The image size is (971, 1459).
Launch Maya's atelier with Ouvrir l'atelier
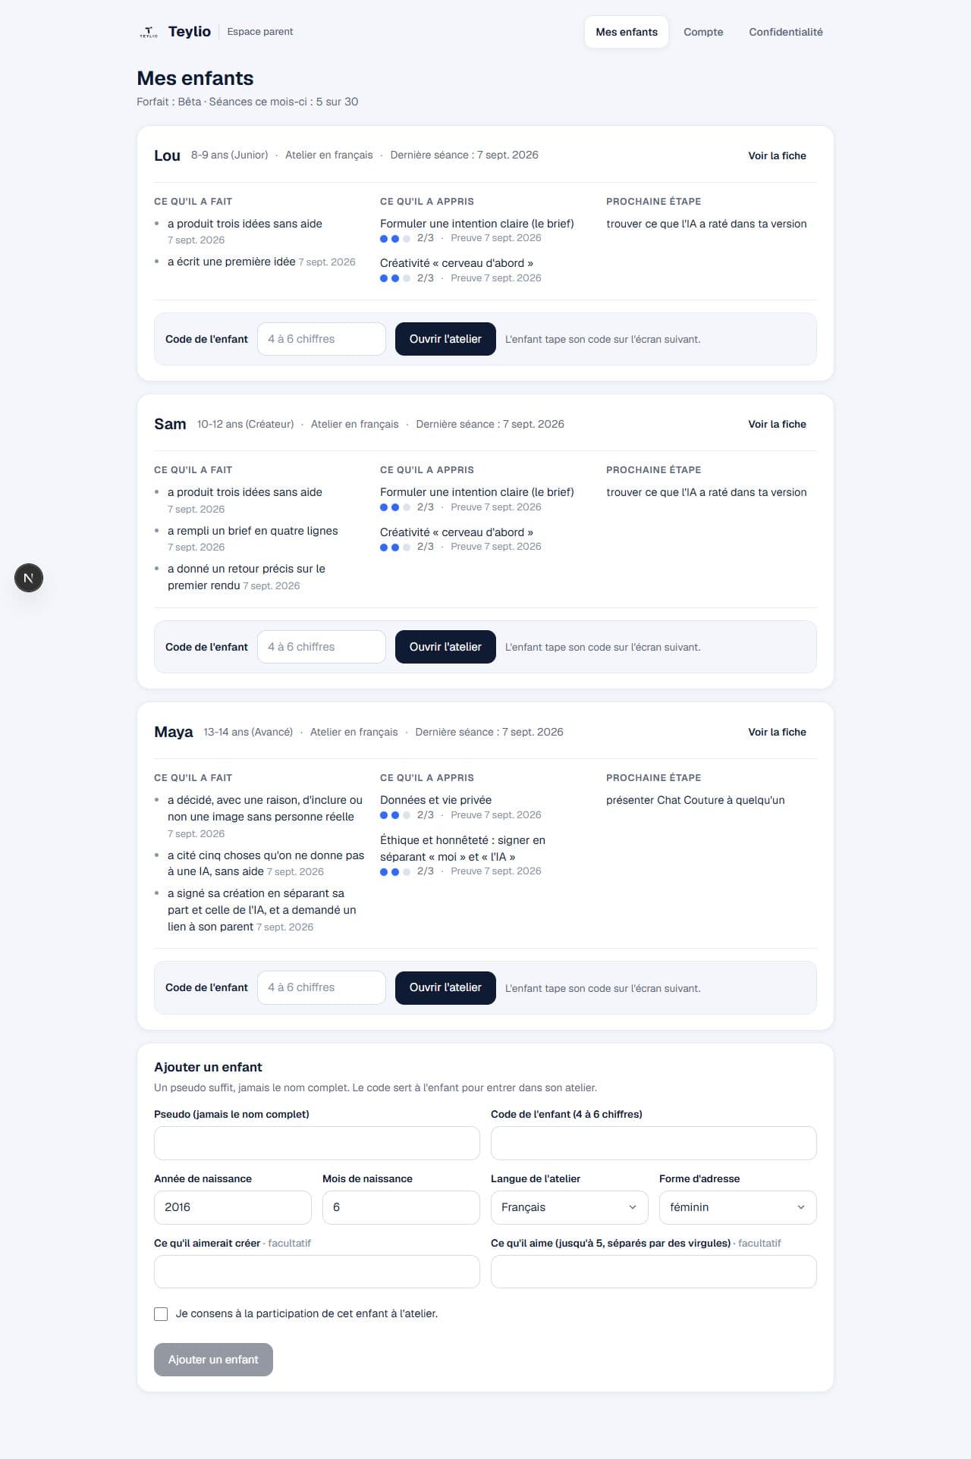[x=445, y=987]
